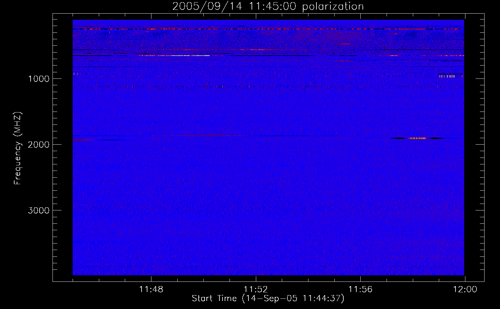500x309 pixels.
Task: Click the "Start Time (14-Sep-05 11:44:37)" axis label
Action: pyautogui.click(x=268, y=298)
